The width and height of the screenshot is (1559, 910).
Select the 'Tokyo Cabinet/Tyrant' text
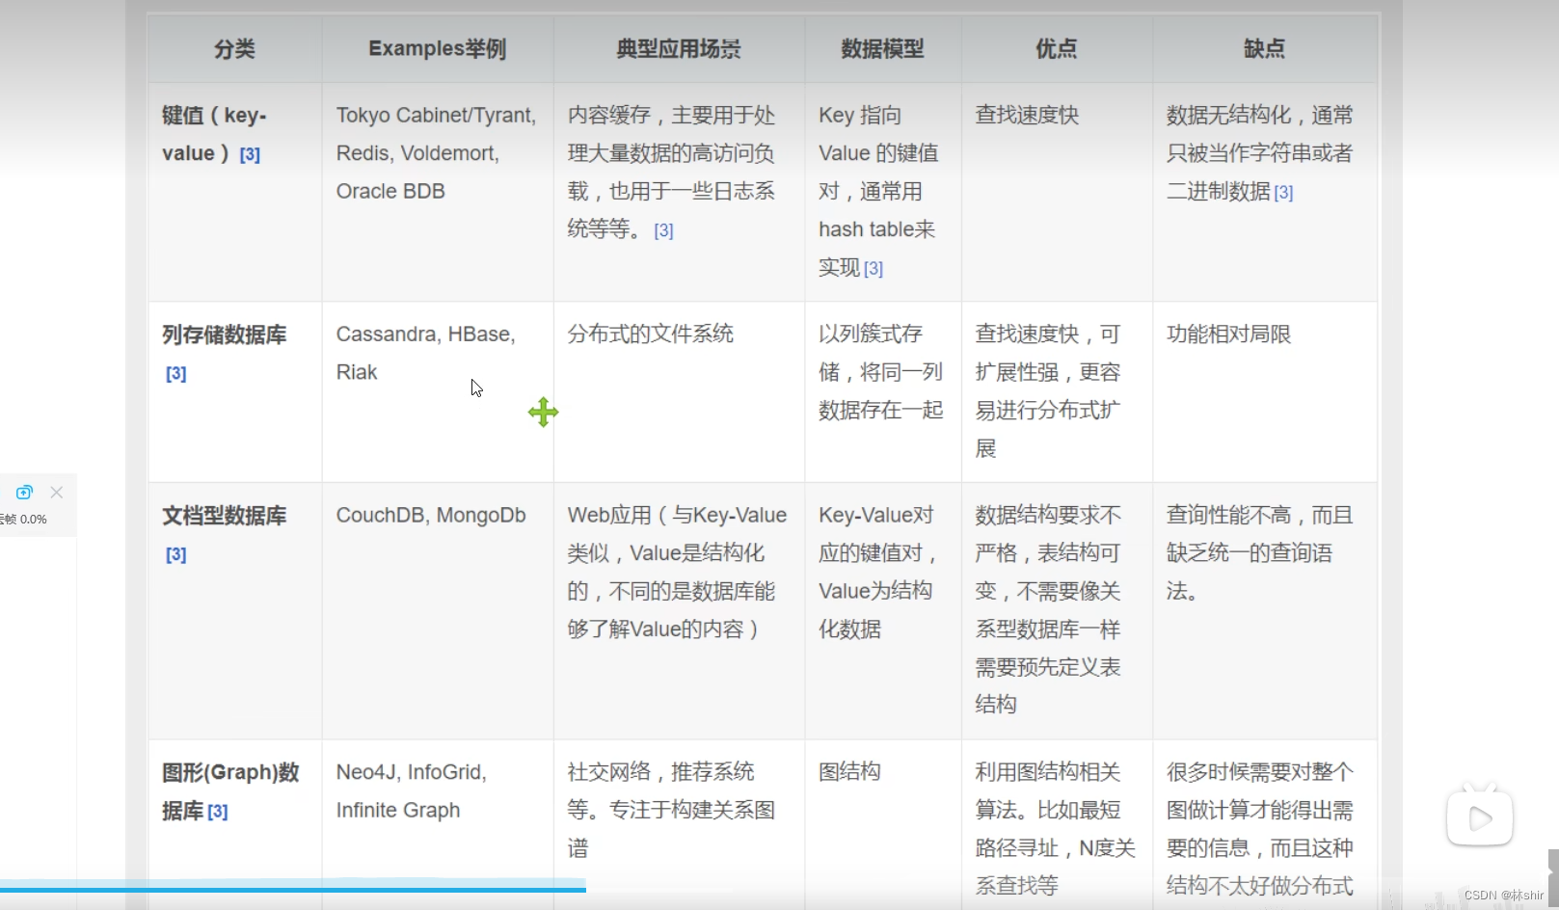436,116
